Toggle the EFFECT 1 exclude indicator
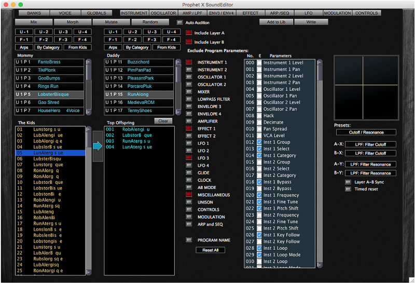This screenshot has height=283, width=415. [x=189, y=128]
